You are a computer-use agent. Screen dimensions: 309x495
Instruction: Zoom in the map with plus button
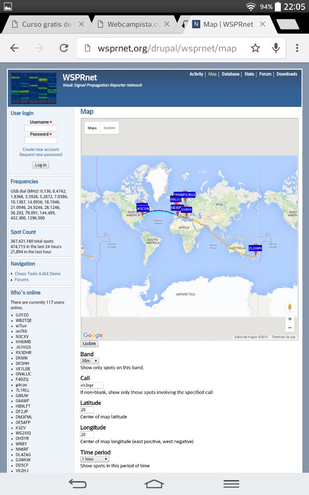coord(290,319)
